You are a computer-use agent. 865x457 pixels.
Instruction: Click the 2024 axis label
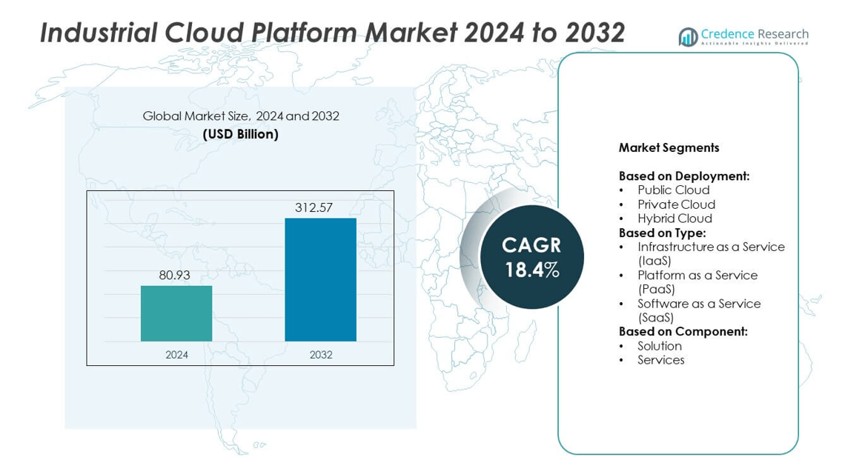[176, 355]
